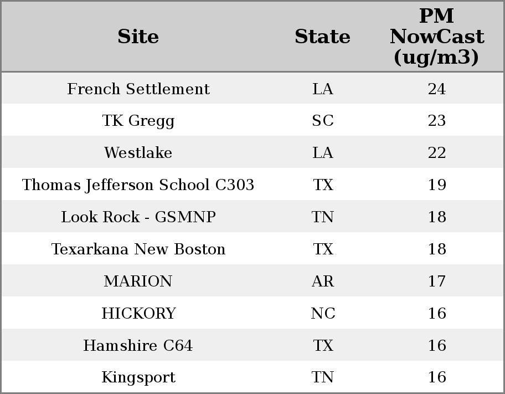Click the State column header
The height and width of the screenshot is (394, 505).
(x=322, y=37)
